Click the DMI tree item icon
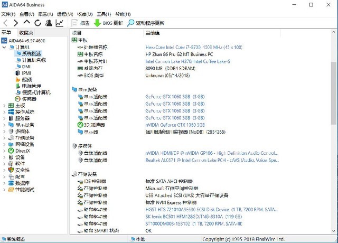Screen dimensions: 338x243 point(18,67)
